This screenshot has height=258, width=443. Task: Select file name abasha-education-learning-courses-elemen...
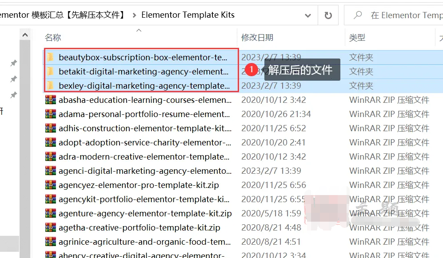pos(145,100)
